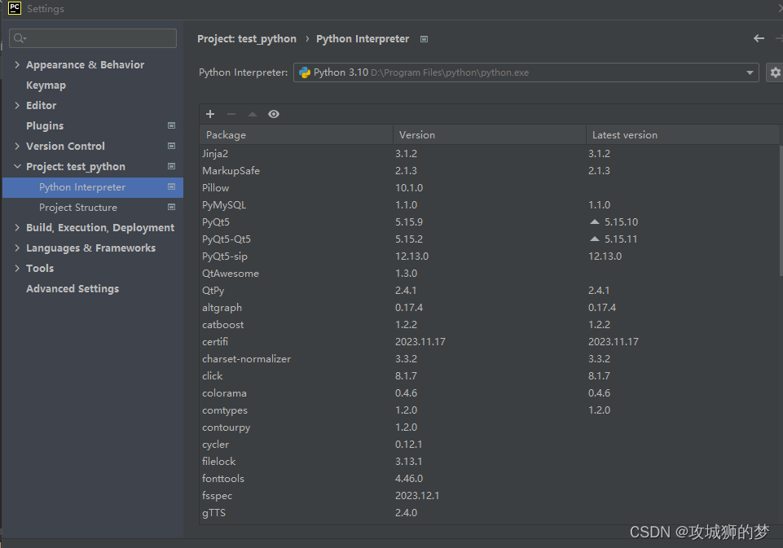The width and height of the screenshot is (783, 548).
Task: Select the Jinja2 package row
Action: tap(490, 154)
